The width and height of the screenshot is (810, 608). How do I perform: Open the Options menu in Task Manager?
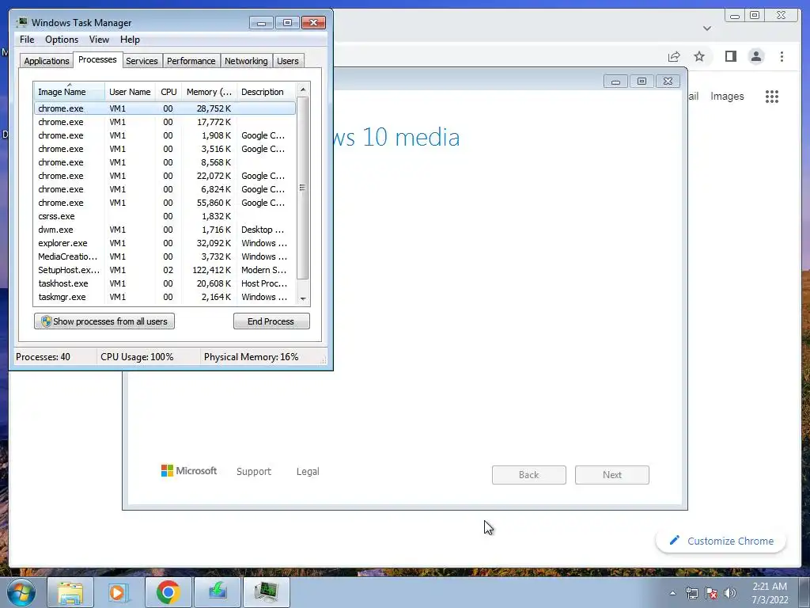tap(62, 40)
